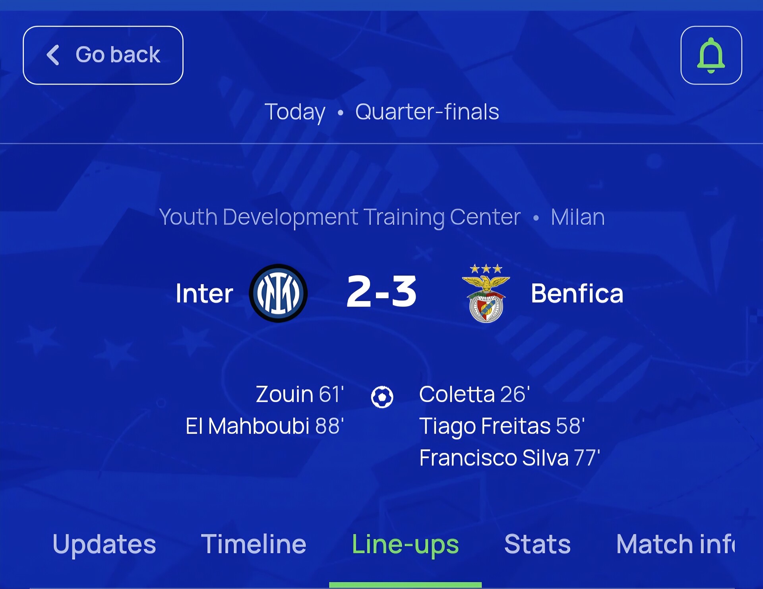Select goalscorer El Mahboubi 88'
Screen dimensions: 763x589
tap(265, 426)
